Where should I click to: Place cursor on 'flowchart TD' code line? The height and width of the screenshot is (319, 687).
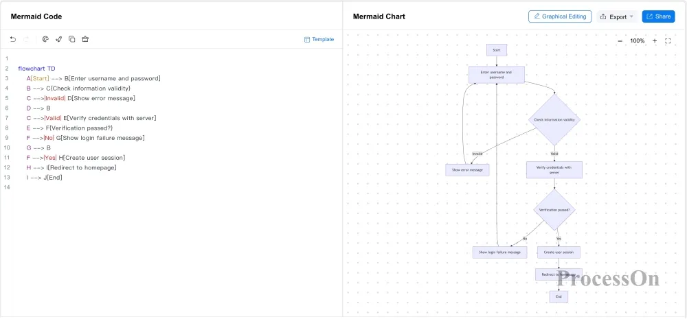click(37, 69)
